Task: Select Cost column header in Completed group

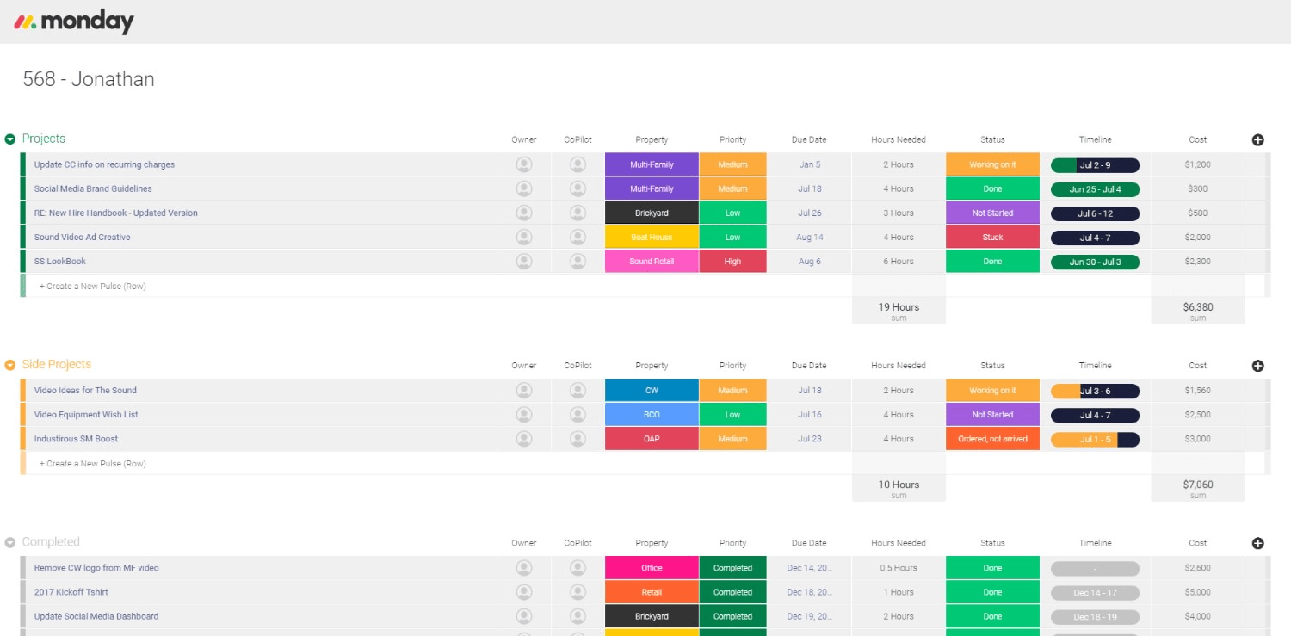Action: pyautogui.click(x=1198, y=543)
